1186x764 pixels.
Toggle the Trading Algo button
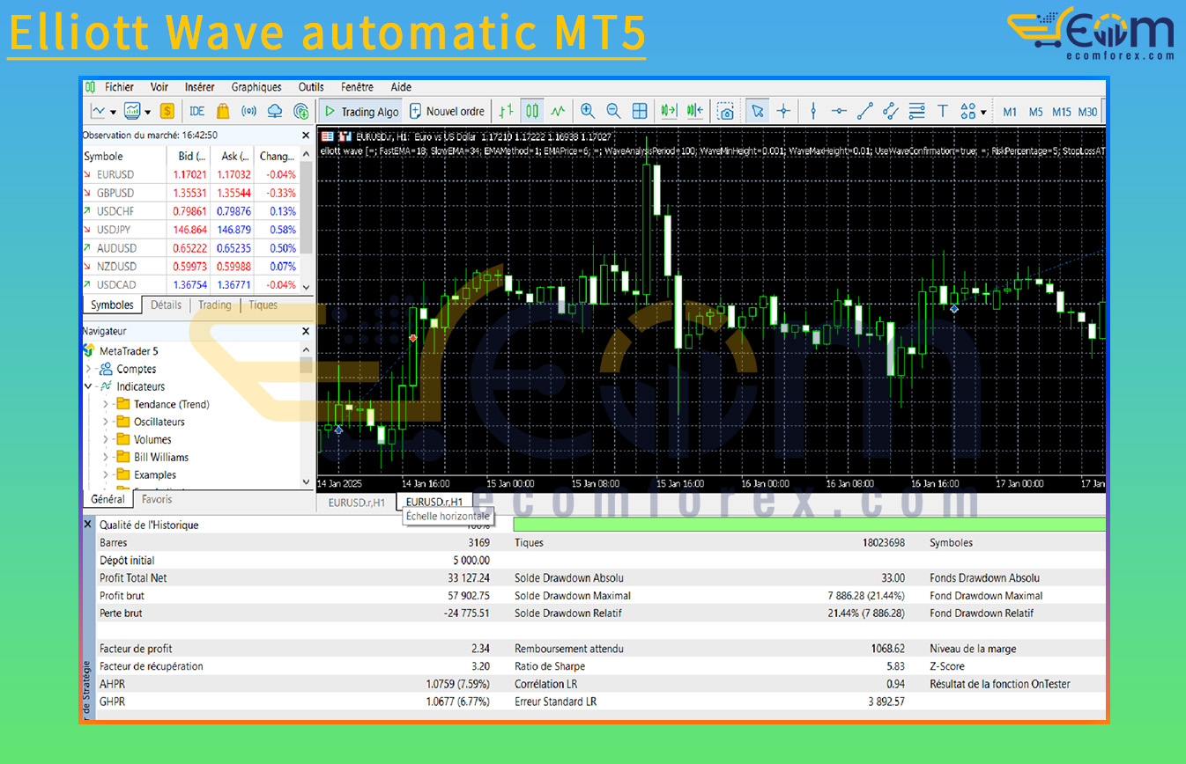[360, 112]
